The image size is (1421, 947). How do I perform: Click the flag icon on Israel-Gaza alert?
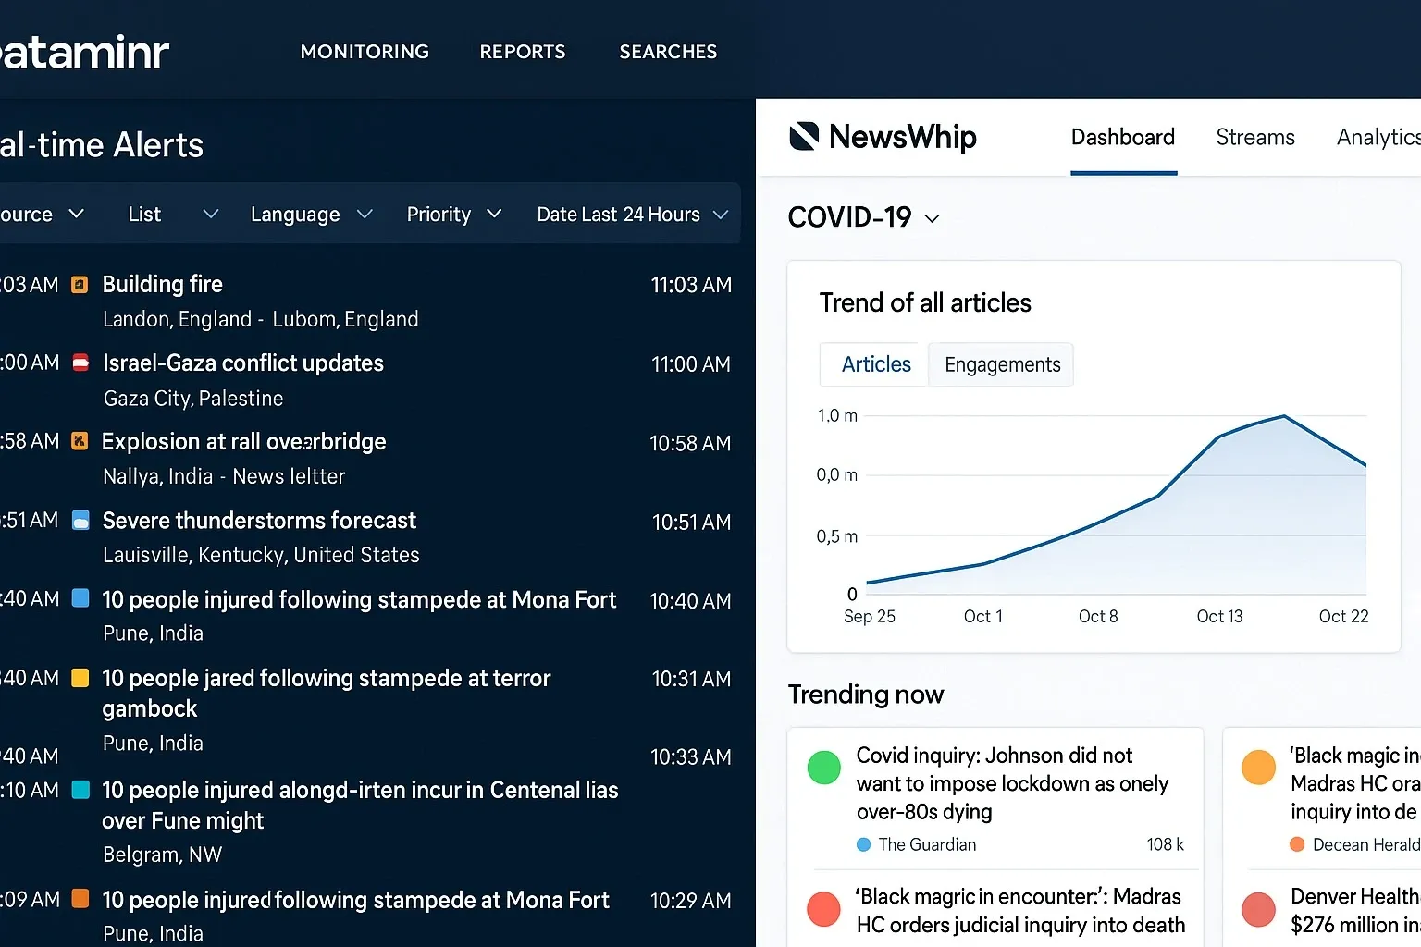(80, 363)
